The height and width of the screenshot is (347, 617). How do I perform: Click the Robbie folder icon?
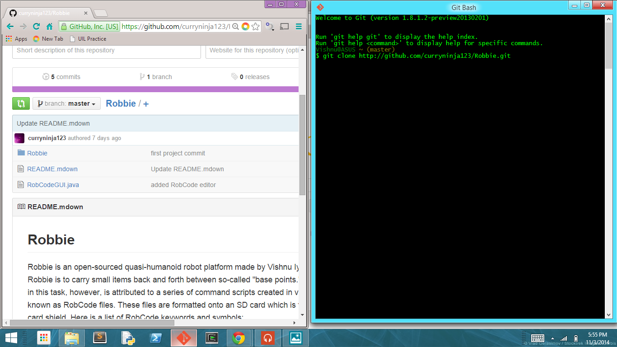click(x=21, y=153)
